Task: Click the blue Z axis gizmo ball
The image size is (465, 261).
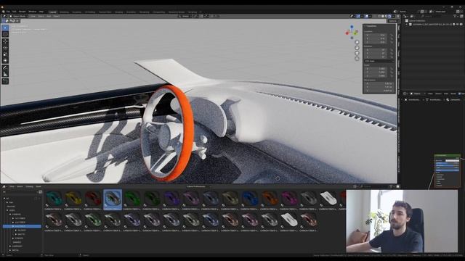Action: point(352,27)
